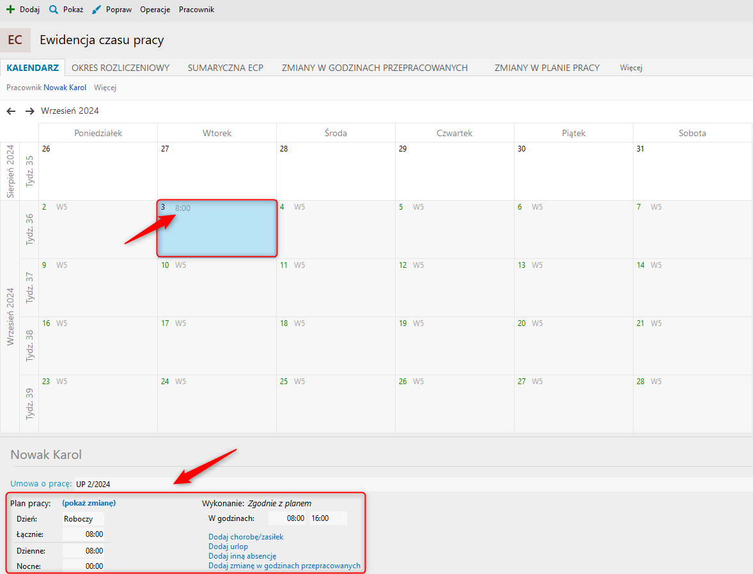Click the Nowak Karol employee link
The height and width of the screenshot is (574, 753).
[x=65, y=88]
